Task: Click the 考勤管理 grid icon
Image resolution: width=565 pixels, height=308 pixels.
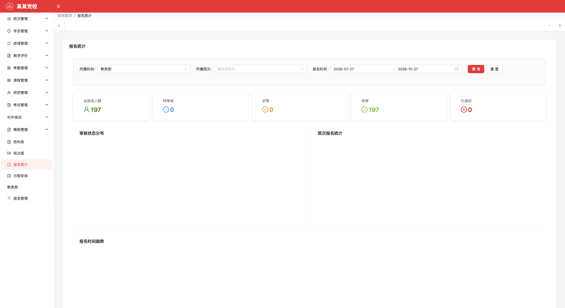Action: [9, 68]
